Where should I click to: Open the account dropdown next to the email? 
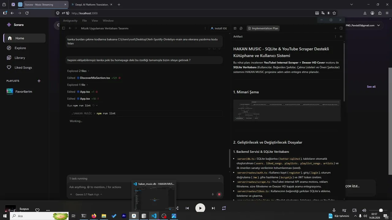click(379, 25)
